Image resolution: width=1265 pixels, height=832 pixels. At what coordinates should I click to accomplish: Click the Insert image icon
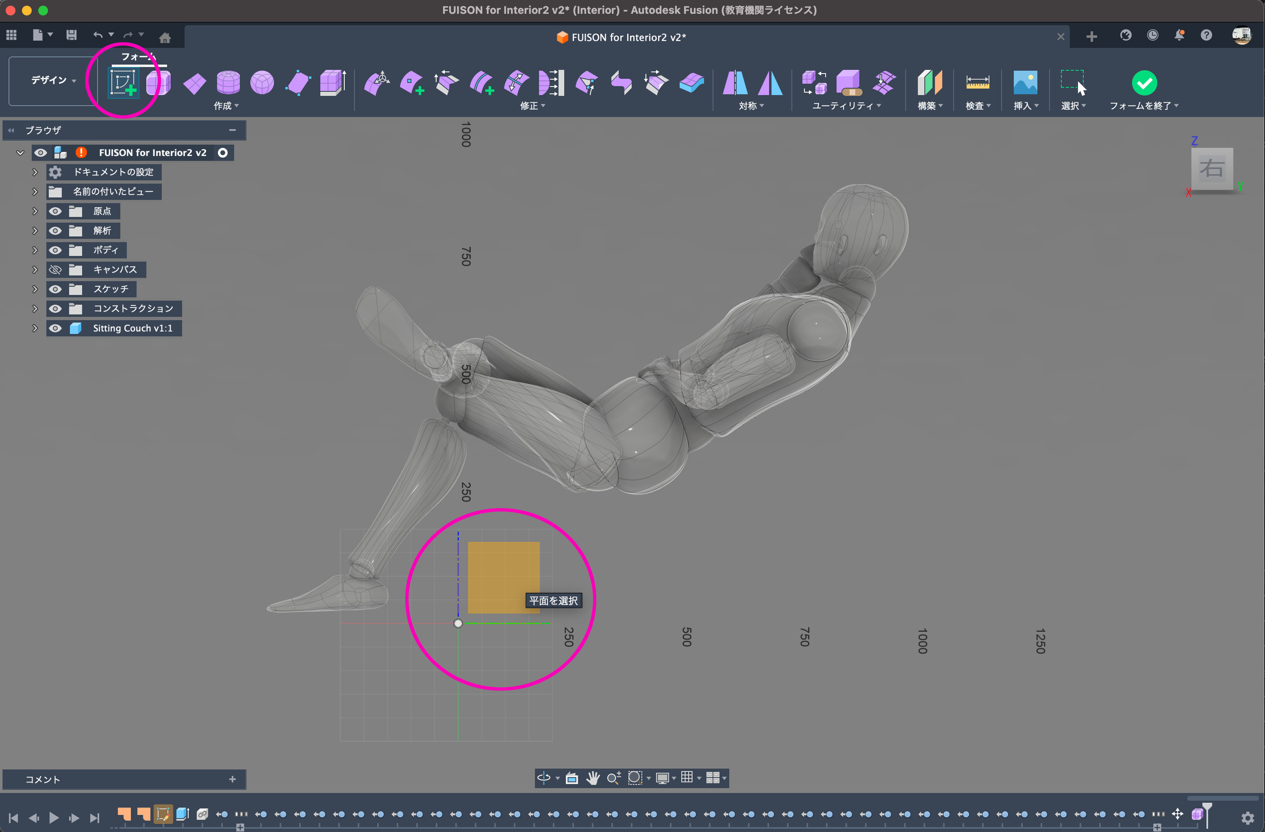pos(1025,82)
